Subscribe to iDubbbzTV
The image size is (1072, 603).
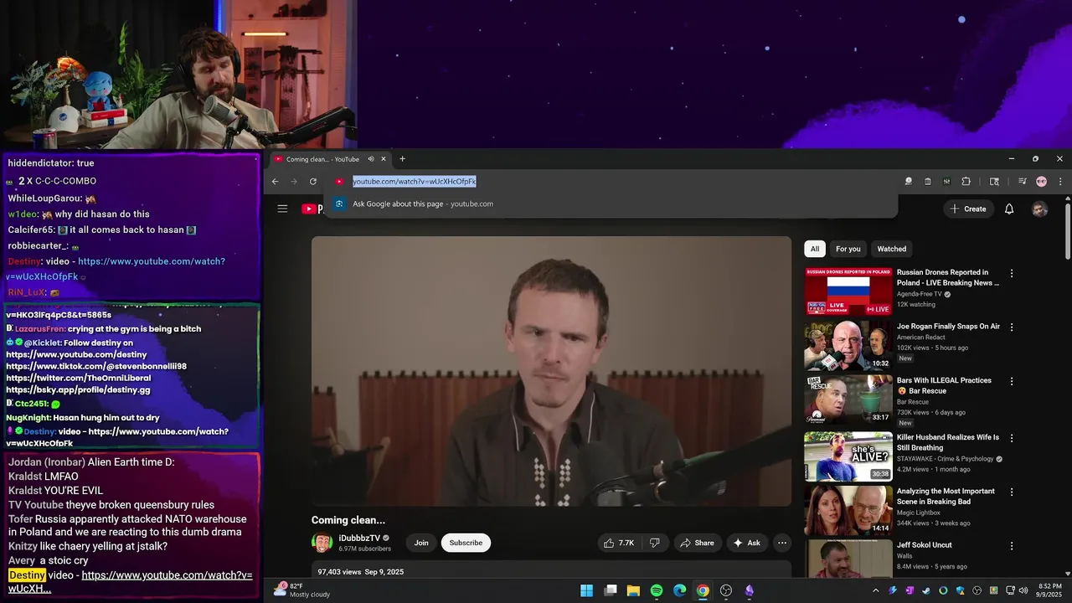(x=466, y=543)
